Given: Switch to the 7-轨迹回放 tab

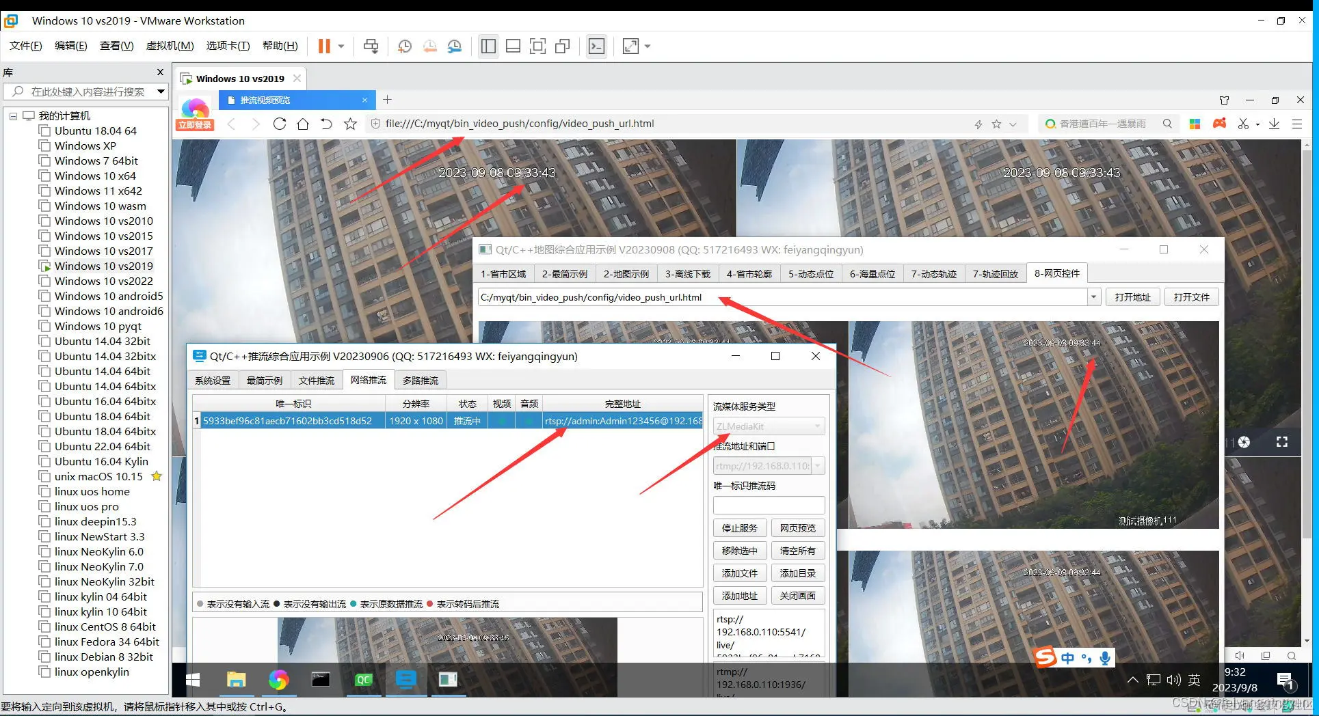Looking at the screenshot, I should [x=996, y=274].
